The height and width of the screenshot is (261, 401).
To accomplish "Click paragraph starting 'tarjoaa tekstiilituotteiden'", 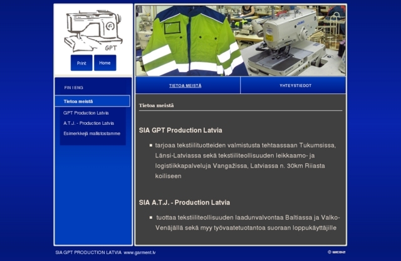I will 246,161.
